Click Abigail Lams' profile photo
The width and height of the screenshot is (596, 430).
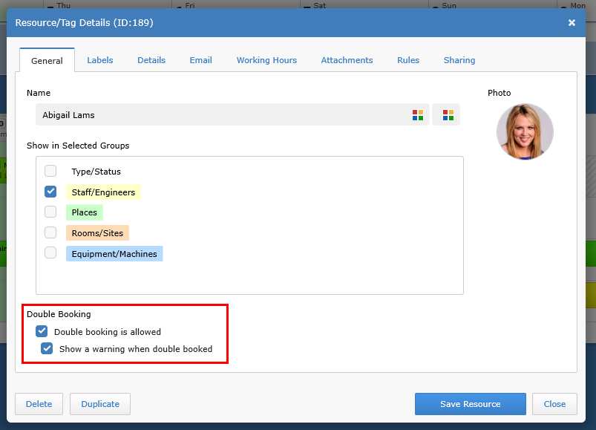pyautogui.click(x=524, y=131)
